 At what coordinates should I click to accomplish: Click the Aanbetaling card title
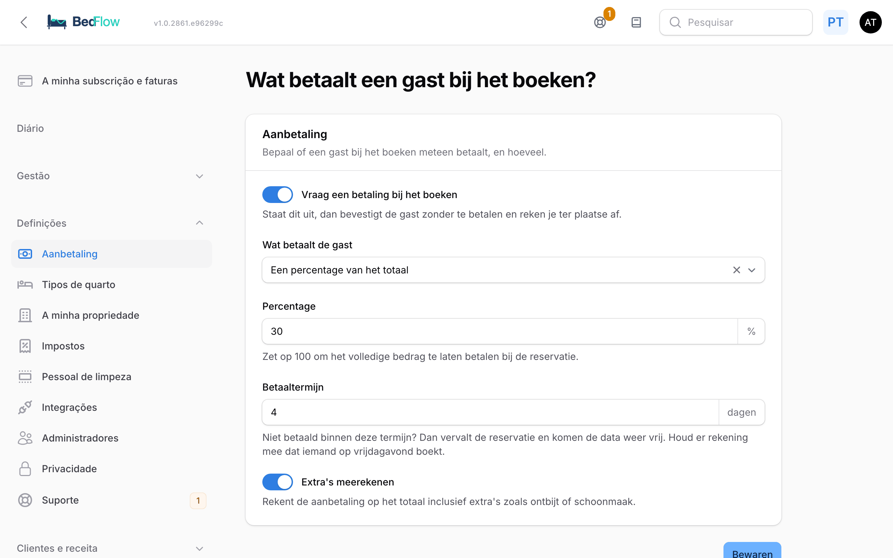coord(294,134)
